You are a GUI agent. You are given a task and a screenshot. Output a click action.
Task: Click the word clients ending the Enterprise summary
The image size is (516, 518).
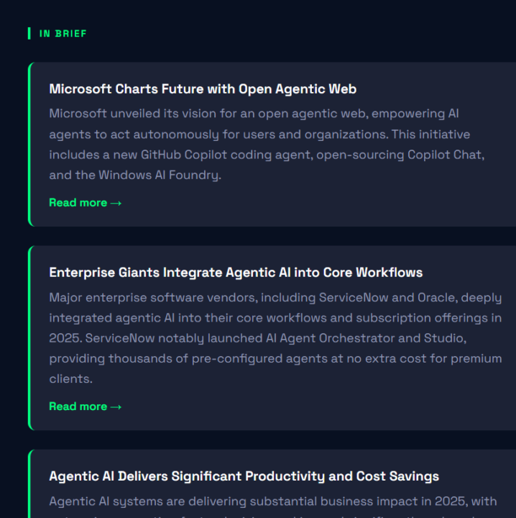click(70, 379)
